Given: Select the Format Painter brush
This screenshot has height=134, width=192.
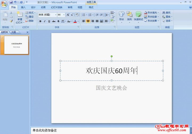Looking at the screenshot, I should (11, 21).
